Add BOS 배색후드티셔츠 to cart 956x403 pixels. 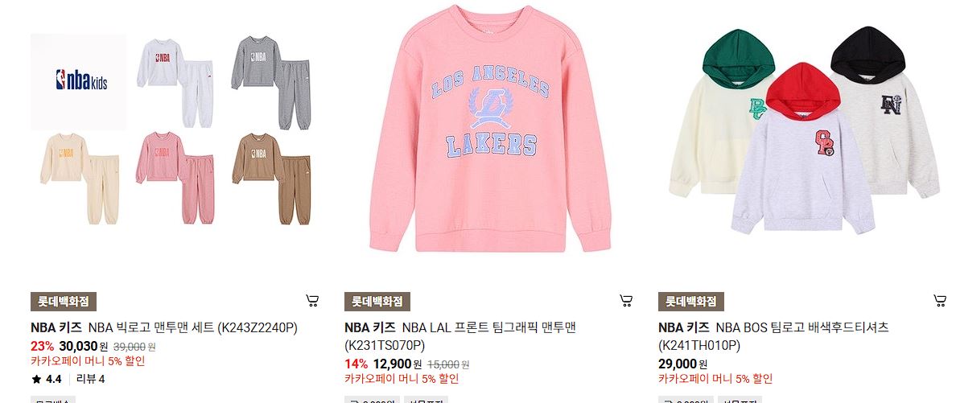[x=940, y=301]
